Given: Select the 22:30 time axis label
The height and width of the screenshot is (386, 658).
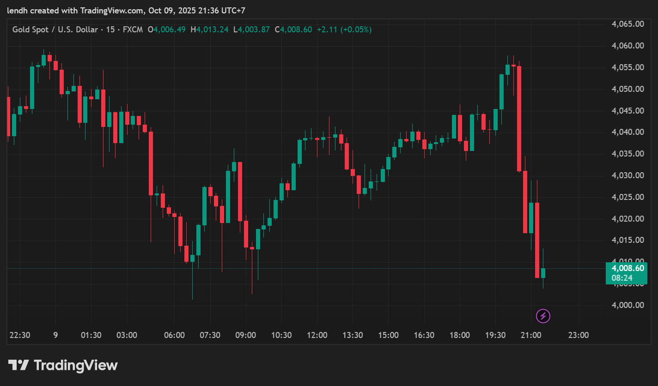Looking at the screenshot, I should click(20, 335).
